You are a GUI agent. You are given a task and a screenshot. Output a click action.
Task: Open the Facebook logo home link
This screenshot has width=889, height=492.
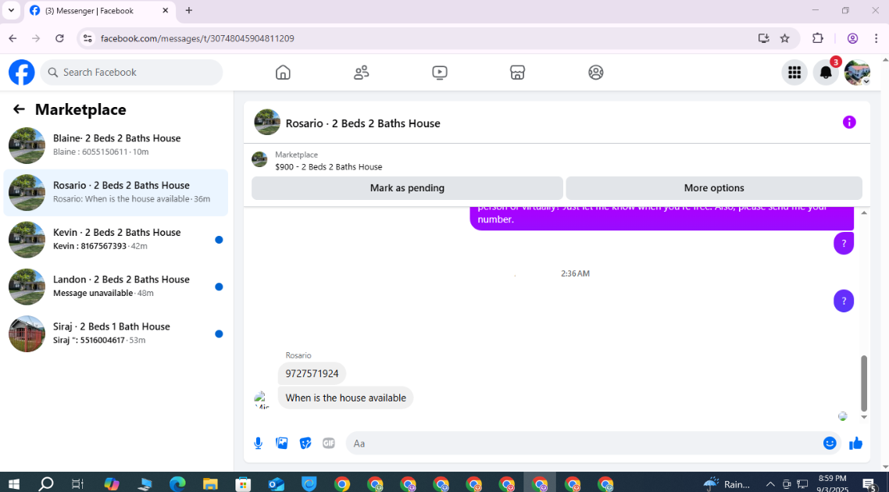click(22, 73)
